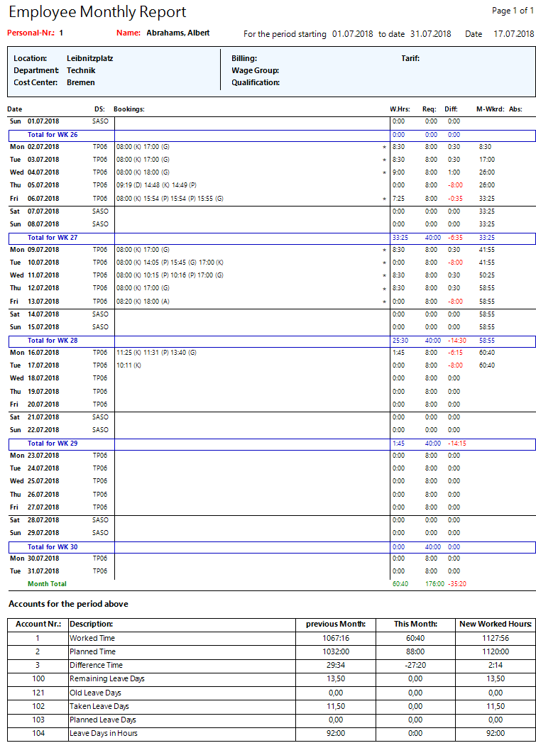Image resolution: width=536 pixels, height=743 pixels.
Task: Click the Bookings: column header
Action: (x=129, y=109)
